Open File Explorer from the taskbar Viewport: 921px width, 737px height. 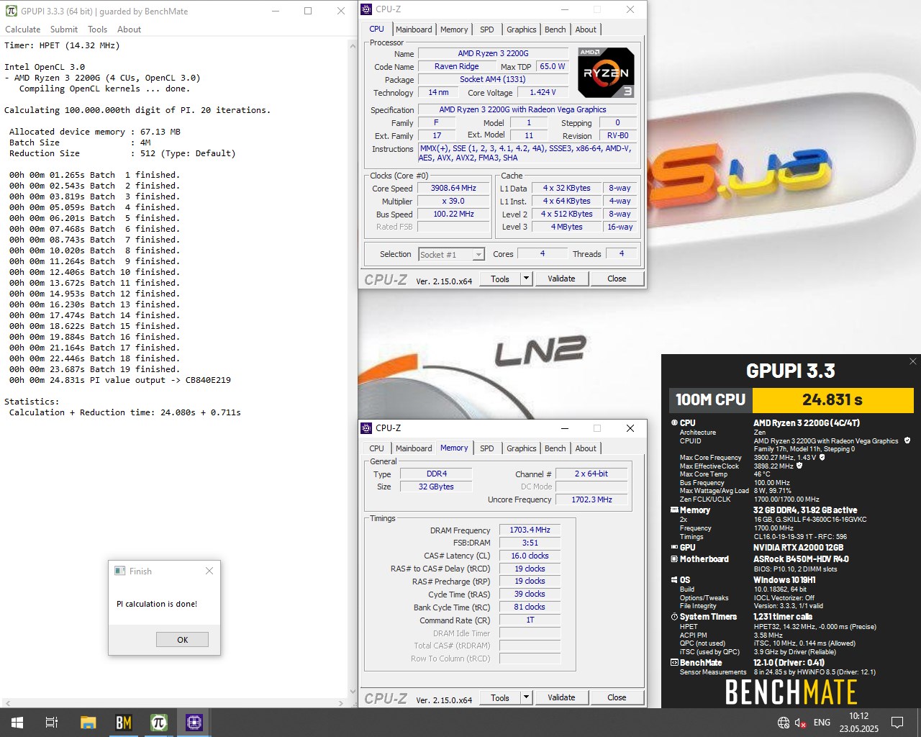[88, 723]
